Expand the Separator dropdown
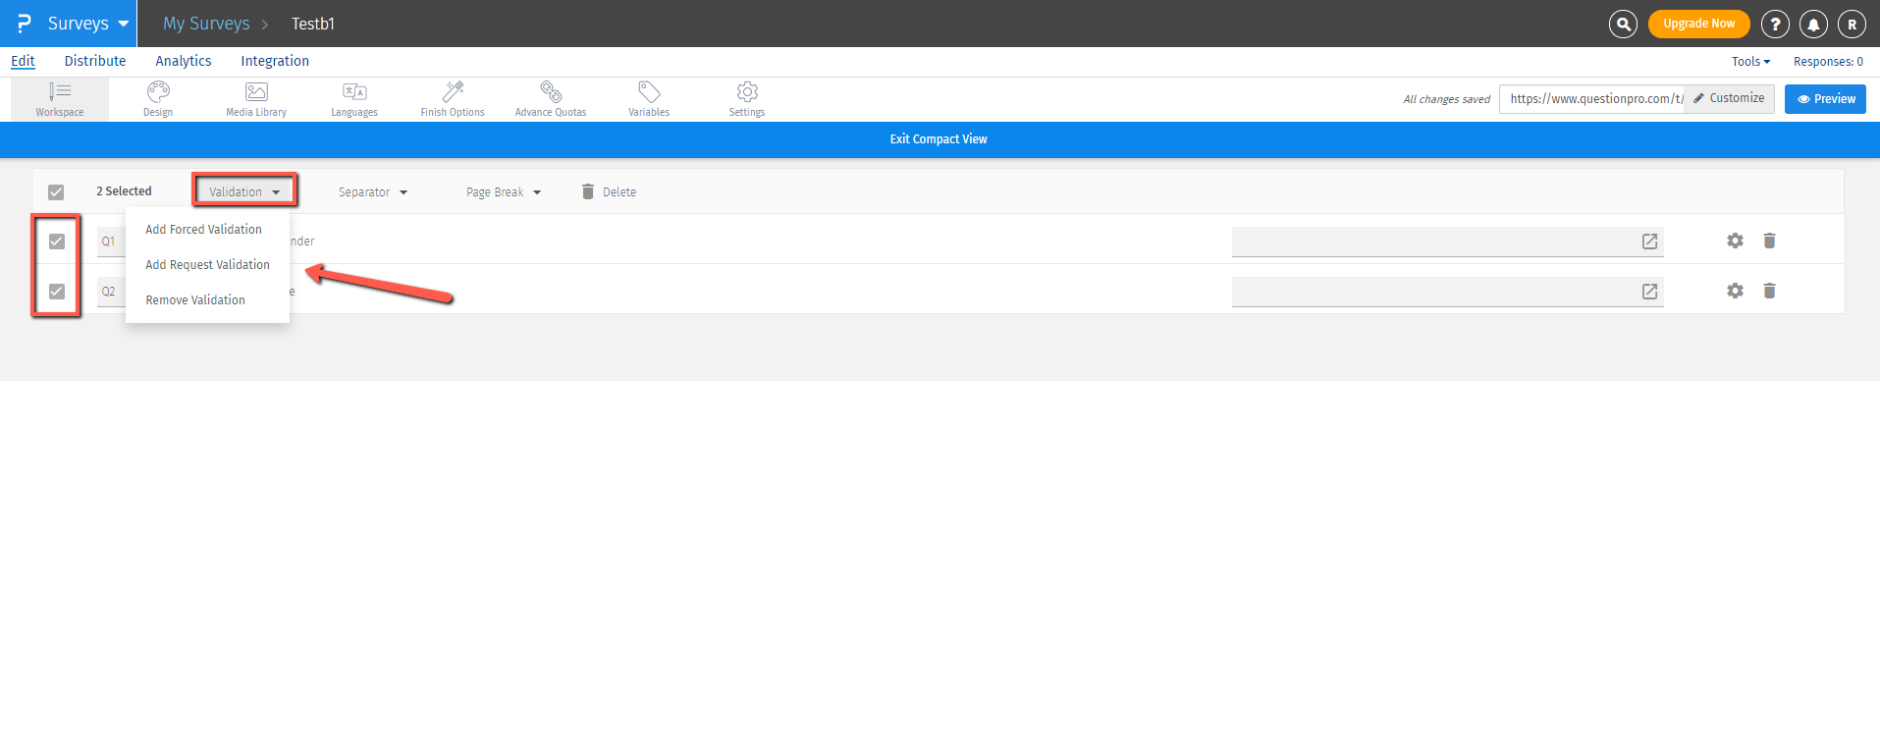Viewport: 1880px width, 755px height. pos(373,192)
